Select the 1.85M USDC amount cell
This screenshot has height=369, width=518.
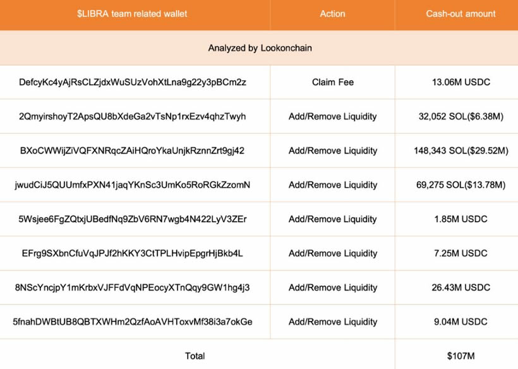click(x=460, y=219)
